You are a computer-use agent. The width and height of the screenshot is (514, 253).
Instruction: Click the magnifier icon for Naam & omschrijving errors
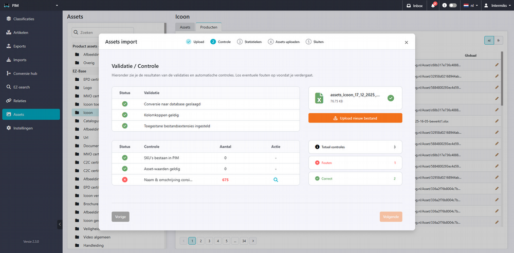pos(276,180)
